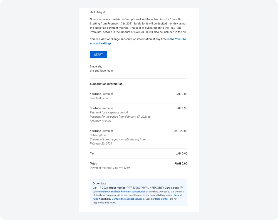
Task: Click Contact the support service link
Action: pyautogui.click(x=127, y=199)
